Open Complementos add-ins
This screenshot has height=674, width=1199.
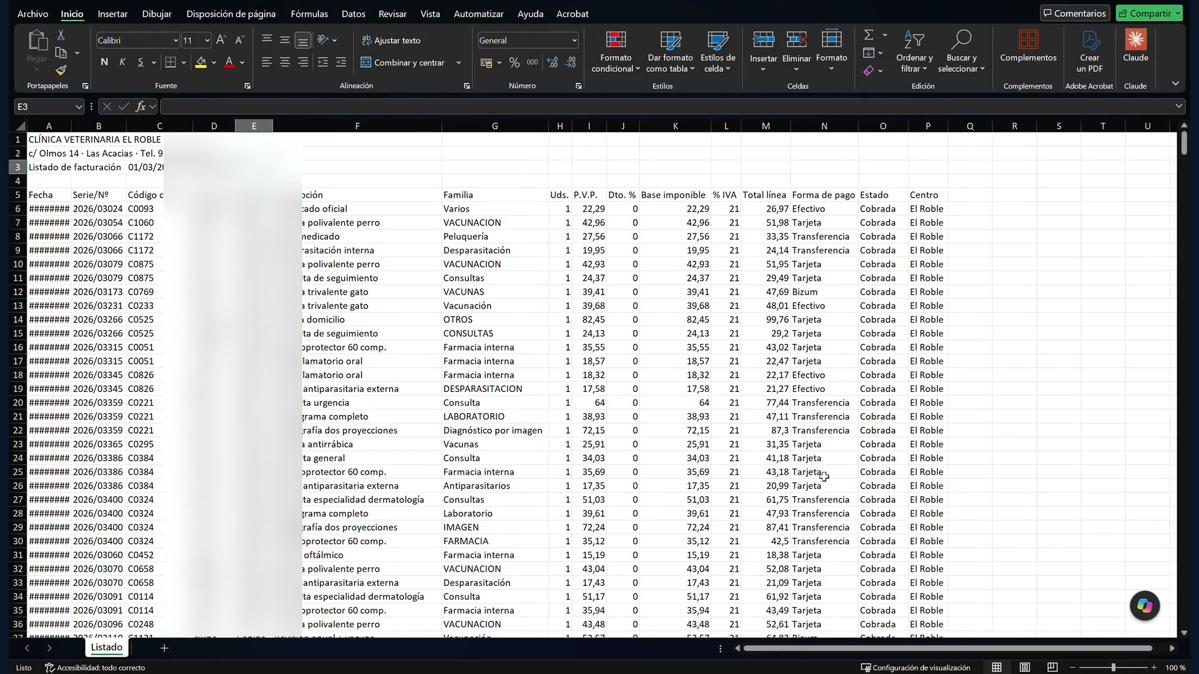coord(1028,47)
